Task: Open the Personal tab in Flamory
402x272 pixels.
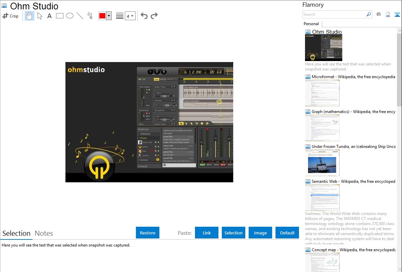Action: click(x=311, y=24)
